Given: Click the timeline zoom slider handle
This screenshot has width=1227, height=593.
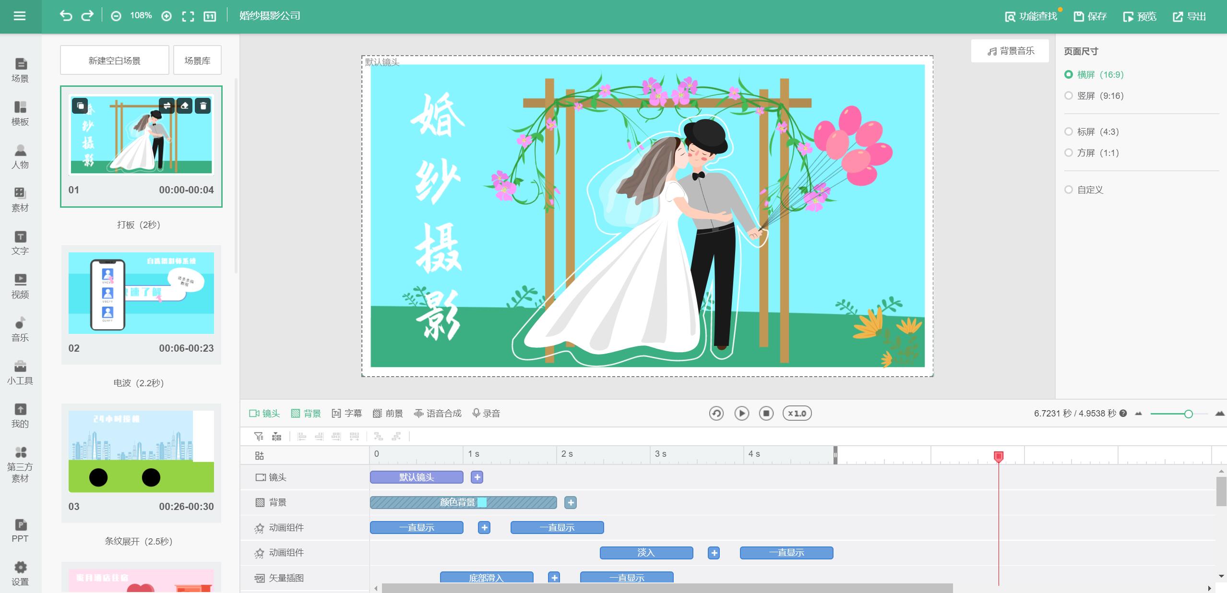Looking at the screenshot, I should pyautogui.click(x=1188, y=414).
